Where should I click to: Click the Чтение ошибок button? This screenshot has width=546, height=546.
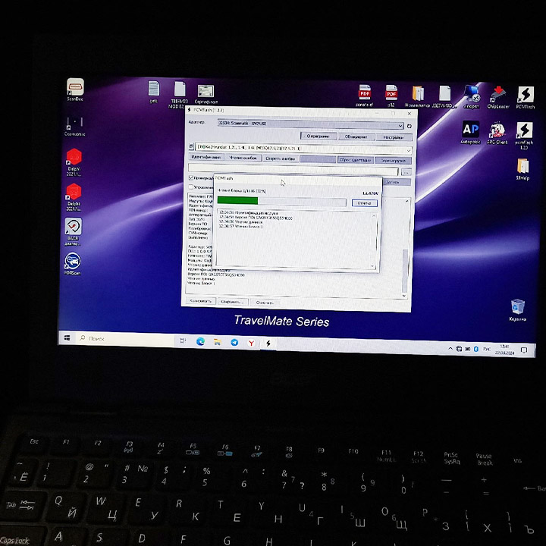tap(243, 158)
